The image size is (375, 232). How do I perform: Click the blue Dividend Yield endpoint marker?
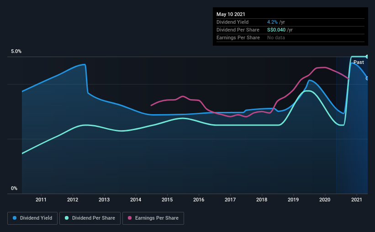[x=367, y=78]
